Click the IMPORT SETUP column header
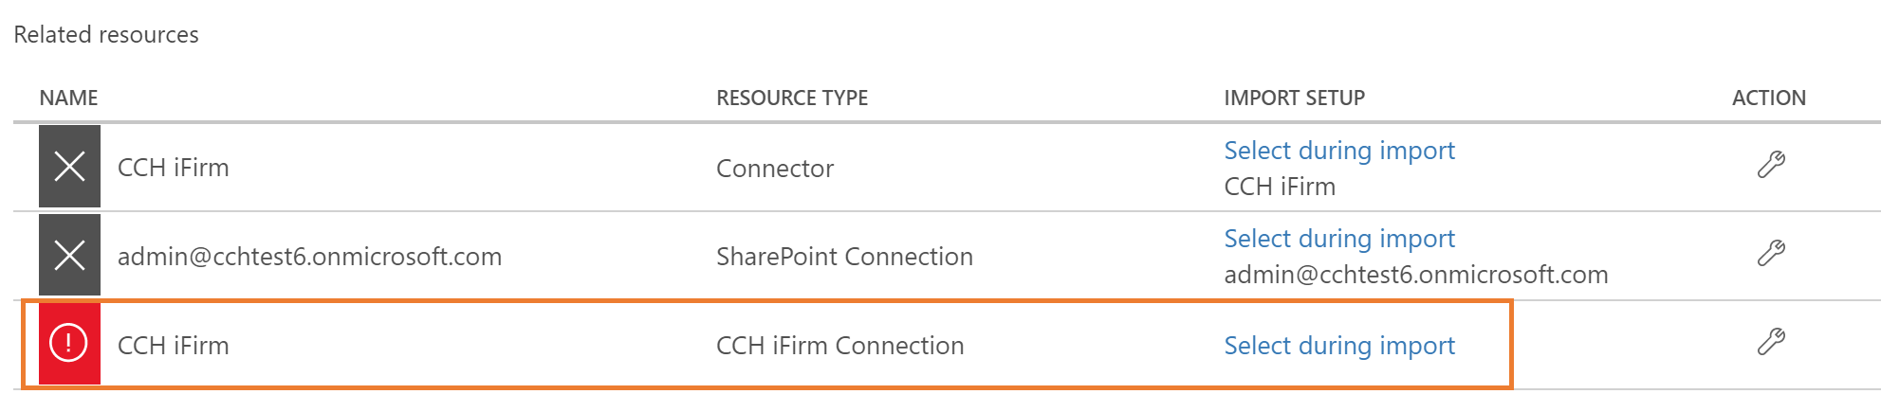The image size is (1881, 412). (x=1294, y=98)
